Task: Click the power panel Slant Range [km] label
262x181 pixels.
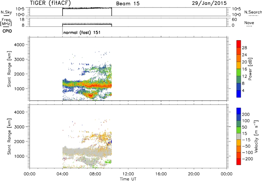Action: [x=9, y=69]
